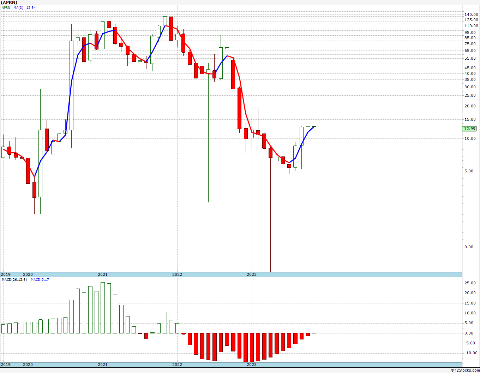Image resolution: width=480 pixels, height=373 pixels.
Task: Click the 65.00 price axis label
Action: point(470,51)
